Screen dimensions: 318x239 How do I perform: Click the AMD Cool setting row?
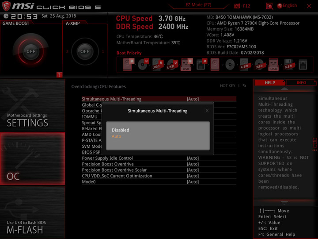tap(92, 135)
